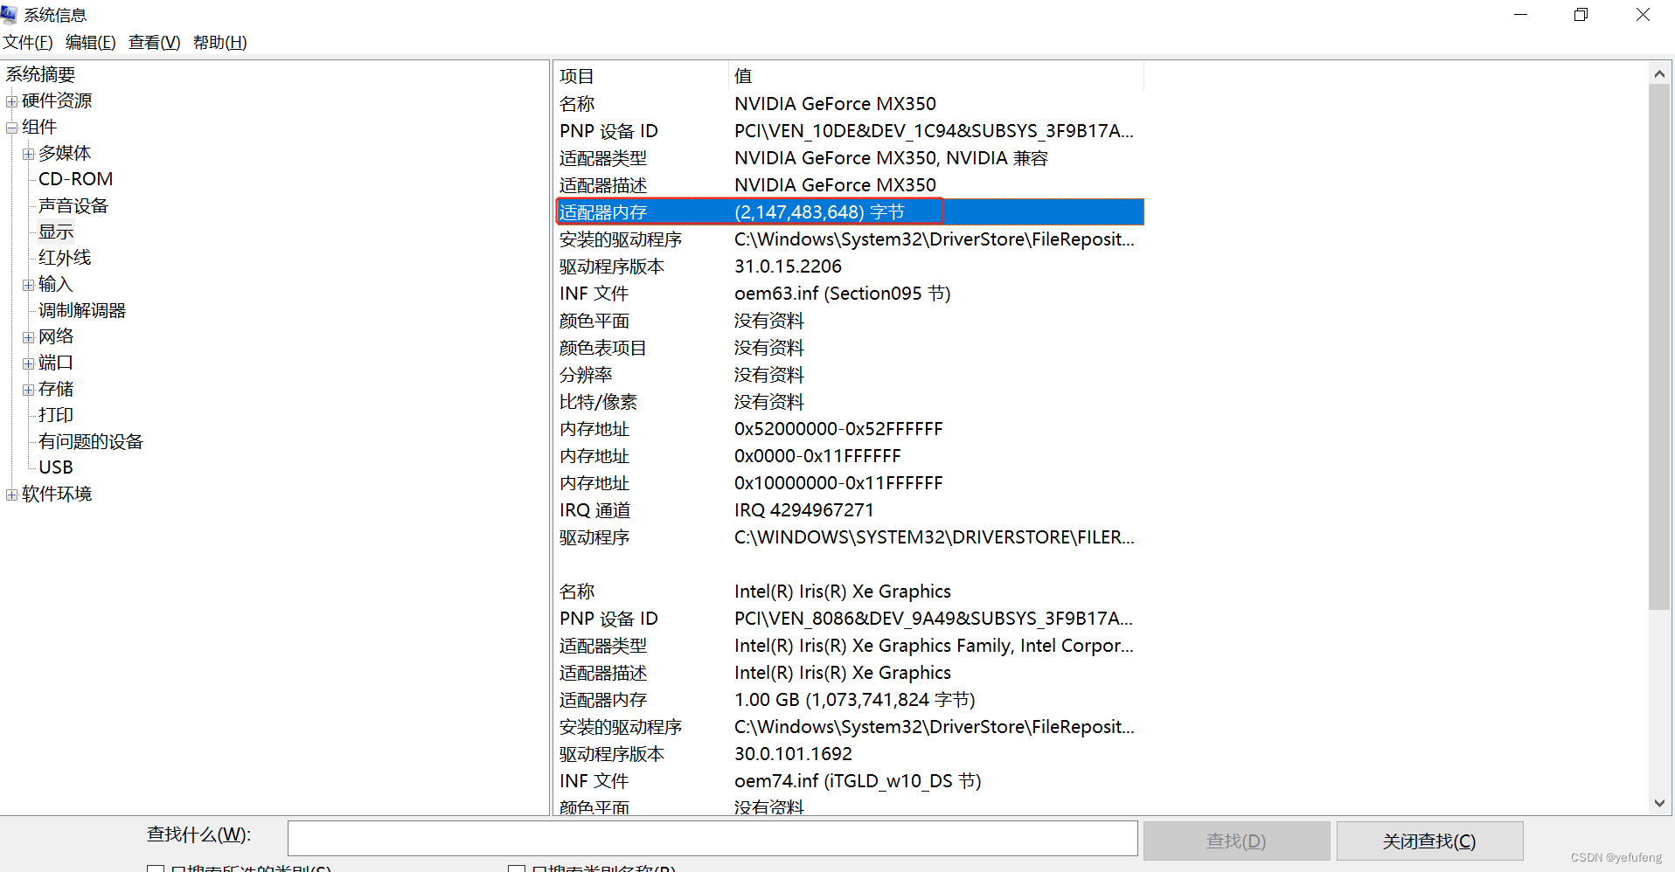Select INF 文件 oem74.inf row

click(x=850, y=781)
